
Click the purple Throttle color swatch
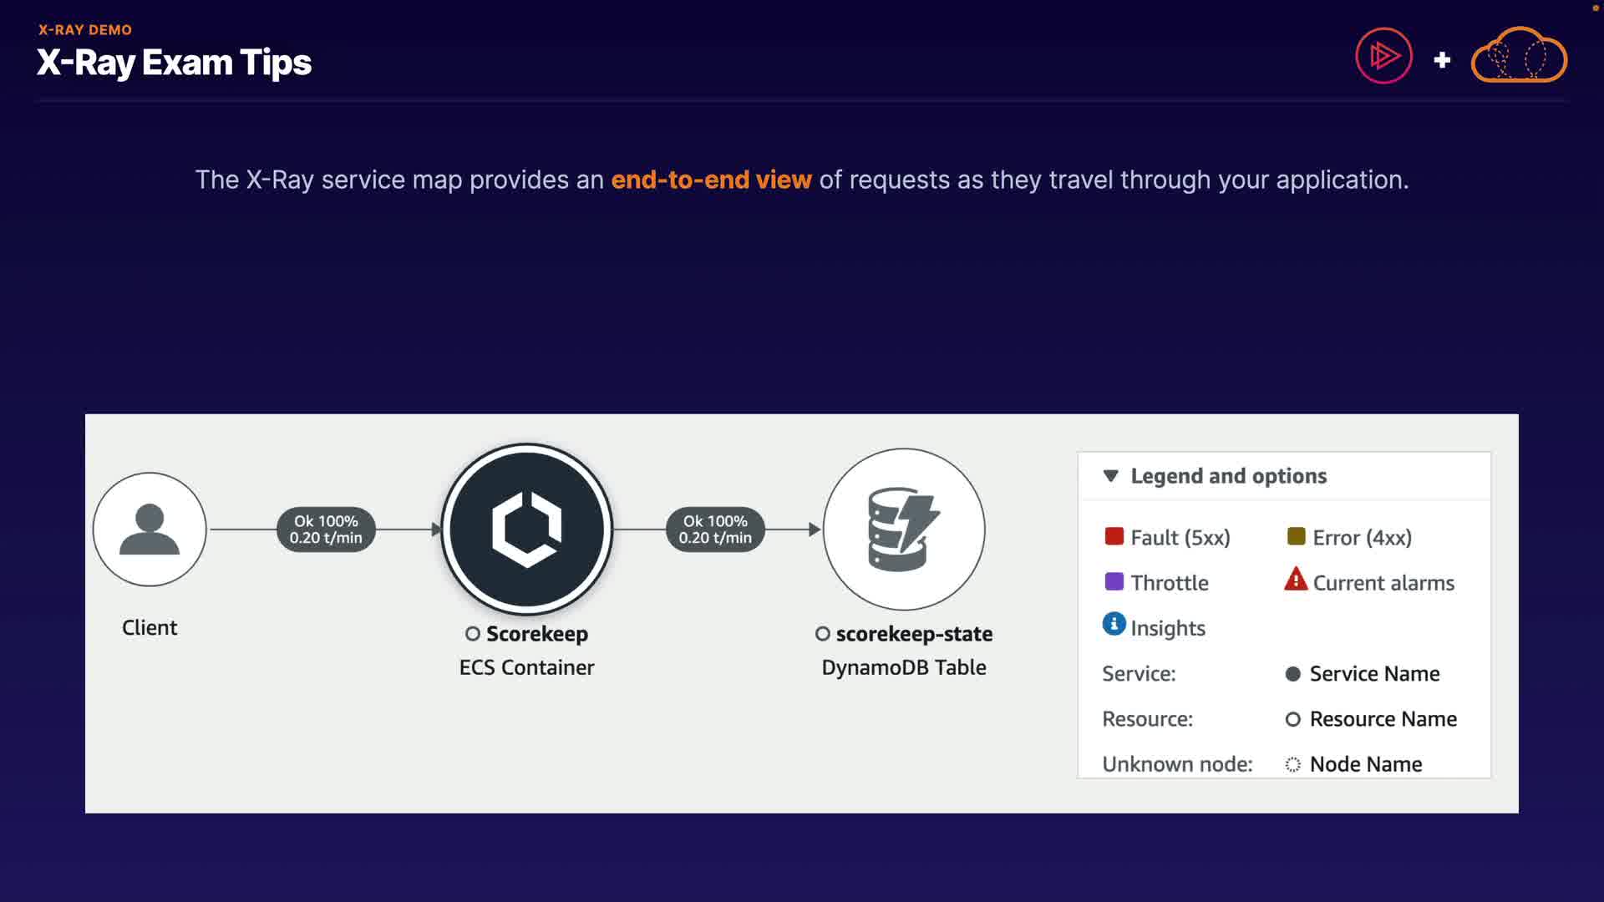pyautogui.click(x=1114, y=581)
